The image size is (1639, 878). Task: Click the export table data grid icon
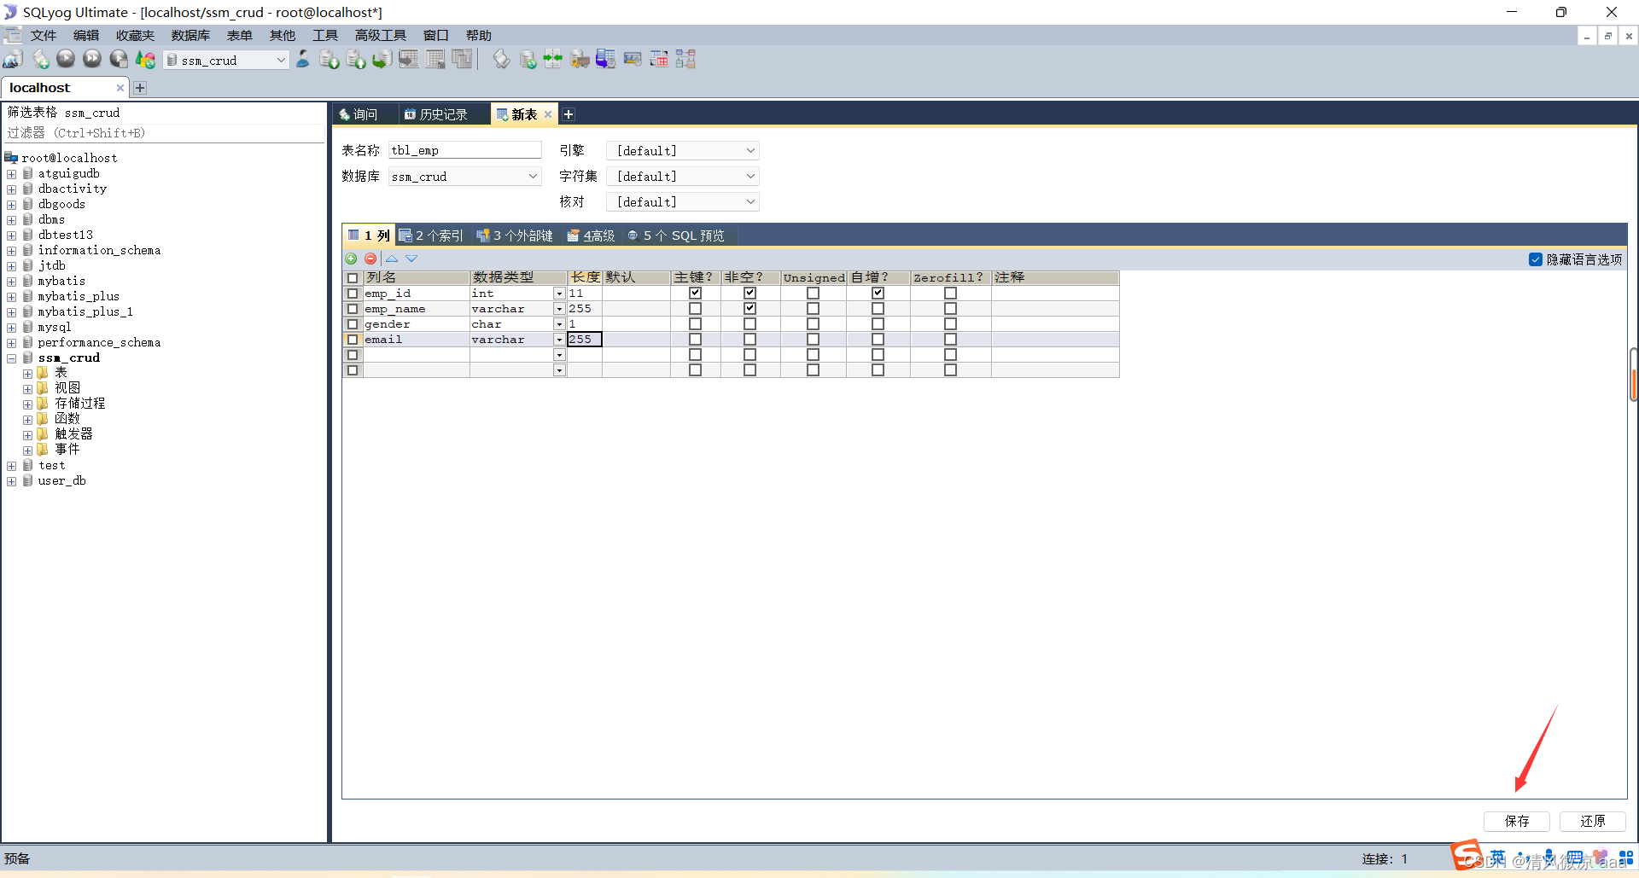pyautogui.click(x=409, y=59)
